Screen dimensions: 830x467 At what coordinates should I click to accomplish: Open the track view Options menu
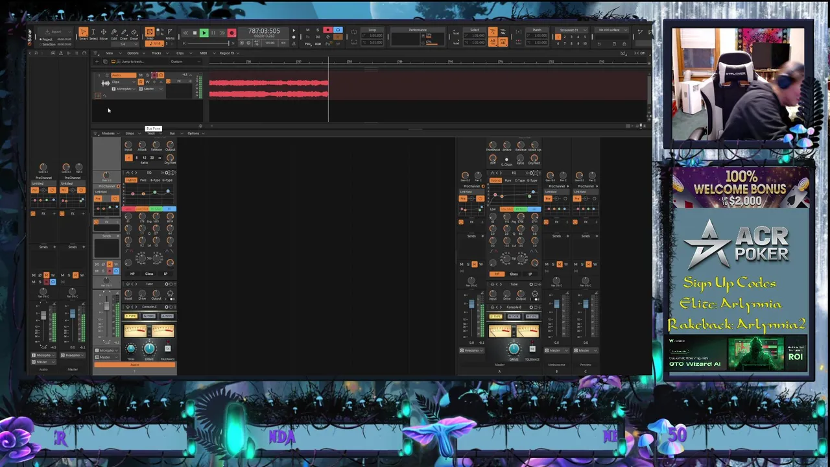[133, 53]
